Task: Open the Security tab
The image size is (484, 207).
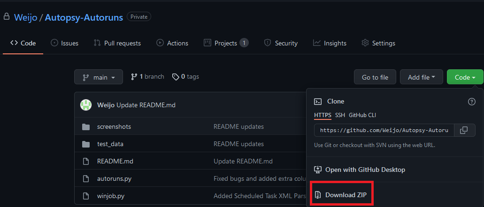Action: [x=281, y=43]
